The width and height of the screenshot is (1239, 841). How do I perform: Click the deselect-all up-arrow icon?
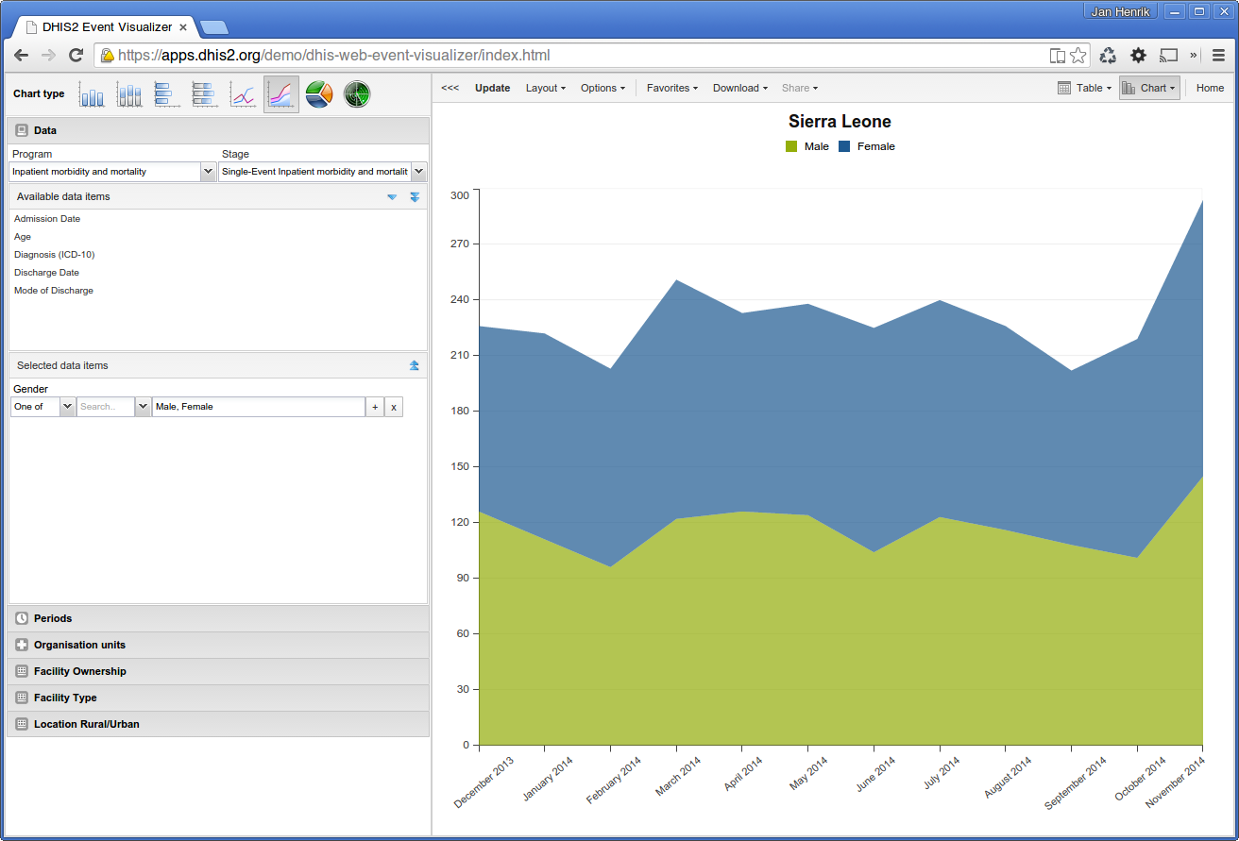coord(415,365)
